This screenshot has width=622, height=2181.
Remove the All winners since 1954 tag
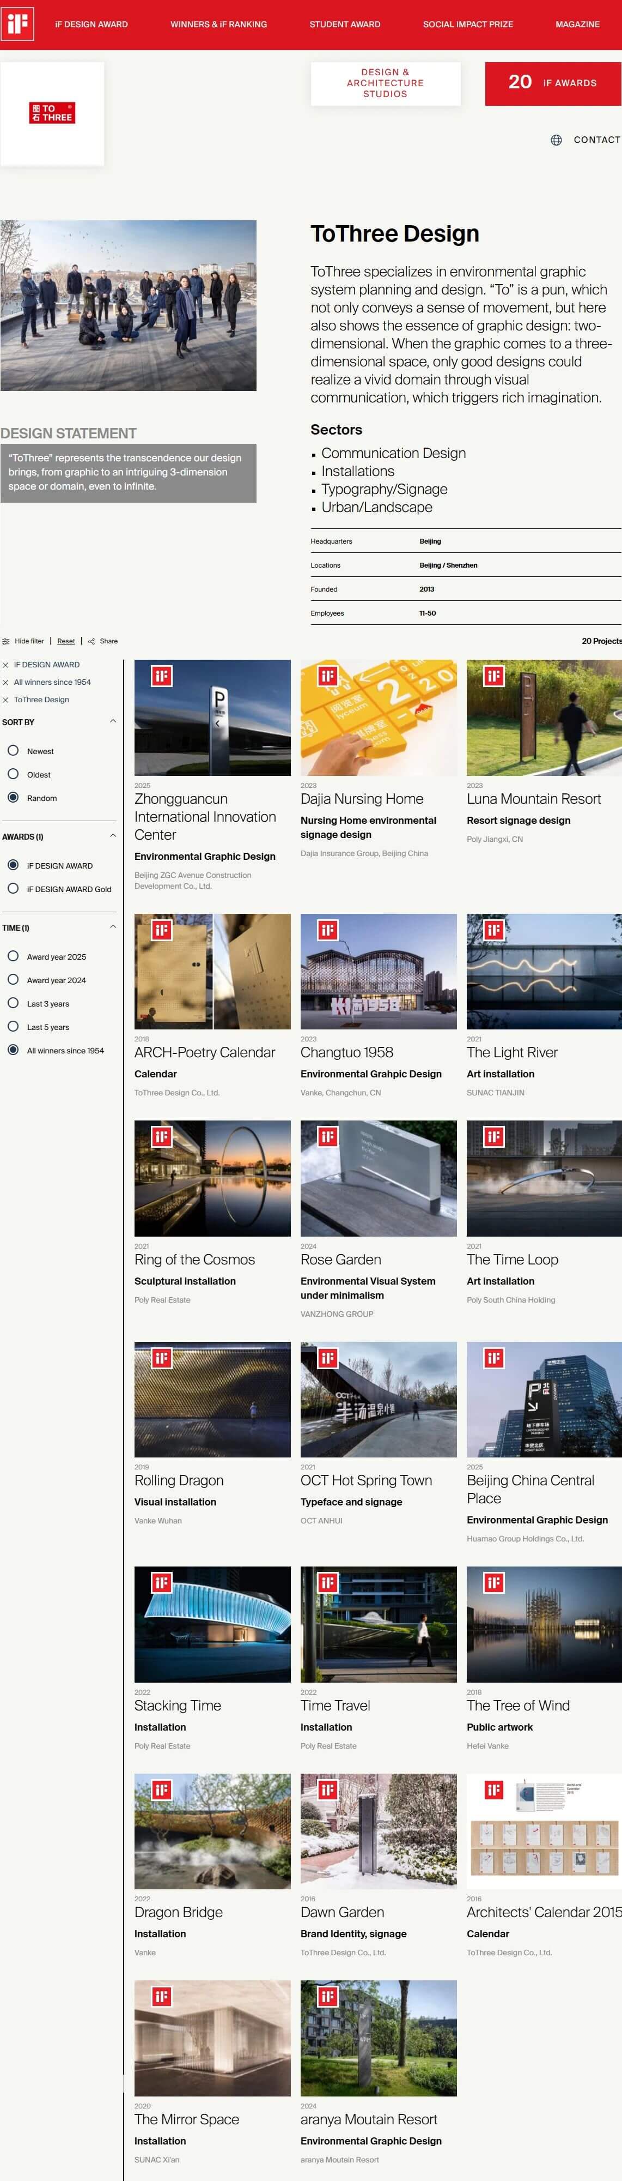[6, 683]
